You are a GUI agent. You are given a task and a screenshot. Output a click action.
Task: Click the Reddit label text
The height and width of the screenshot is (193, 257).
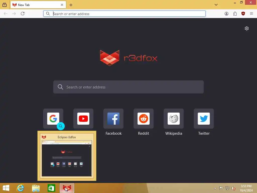pos(144,133)
